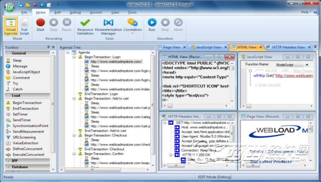321x182 pixels.
Task: Open the Help menu
Action: pyautogui.click(x=306, y=12)
